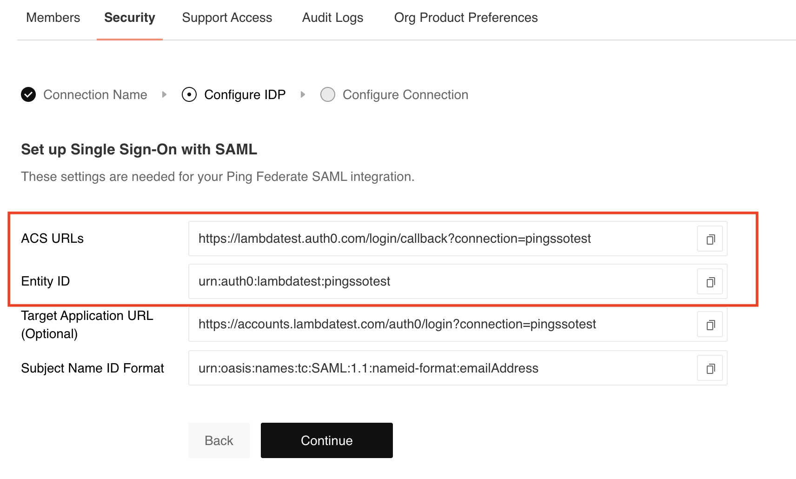
Task: Copy the Target Application URL
Action: [710, 324]
